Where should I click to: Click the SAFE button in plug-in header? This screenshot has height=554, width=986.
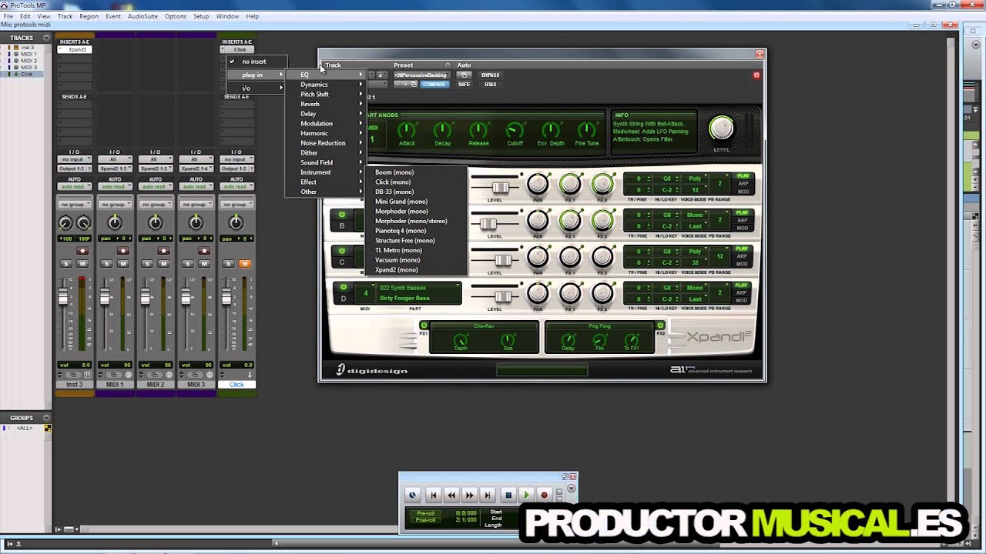click(x=464, y=84)
